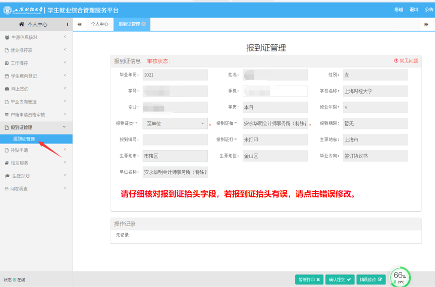The image size is (435, 287).
Task: Expand the 网上签约 menu
Action: (65, 88)
